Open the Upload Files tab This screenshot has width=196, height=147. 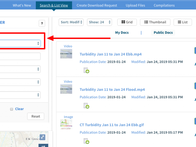click(135, 6)
